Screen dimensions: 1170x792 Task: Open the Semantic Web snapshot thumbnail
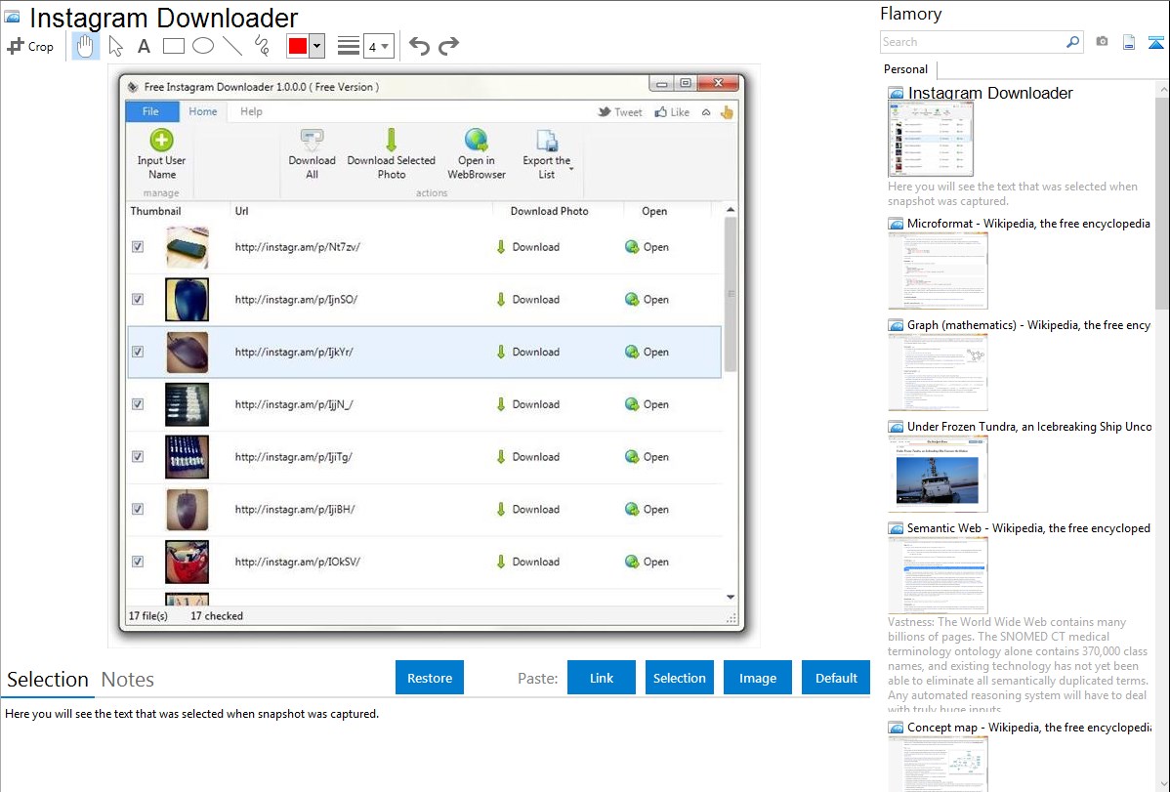click(x=938, y=575)
